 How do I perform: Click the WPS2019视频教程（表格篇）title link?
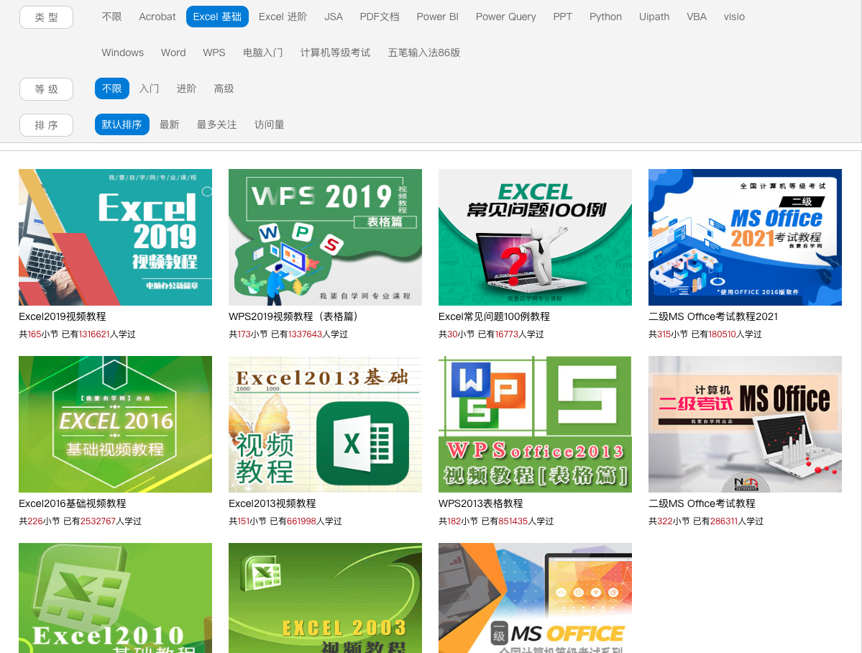click(x=295, y=316)
